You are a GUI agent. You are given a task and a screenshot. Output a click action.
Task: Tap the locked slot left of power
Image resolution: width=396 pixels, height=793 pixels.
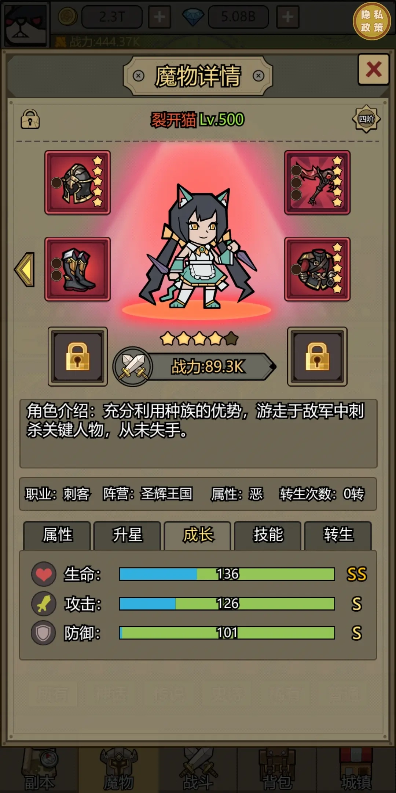click(78, 356)
